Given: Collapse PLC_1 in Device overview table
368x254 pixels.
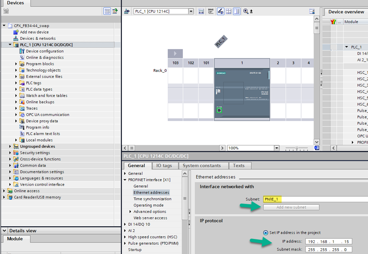Looking at the screenshot, I should [347, 47].
